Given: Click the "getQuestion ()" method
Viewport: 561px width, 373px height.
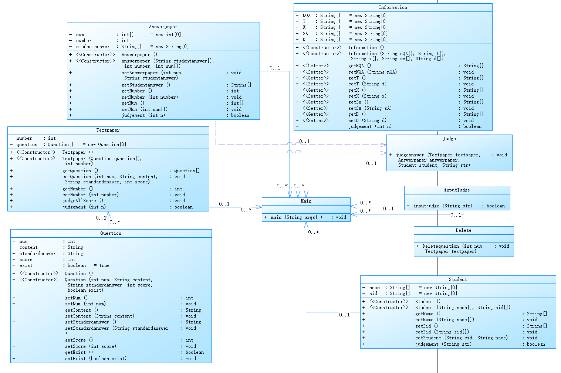Looking at the screenshot, I should (80, 171).
